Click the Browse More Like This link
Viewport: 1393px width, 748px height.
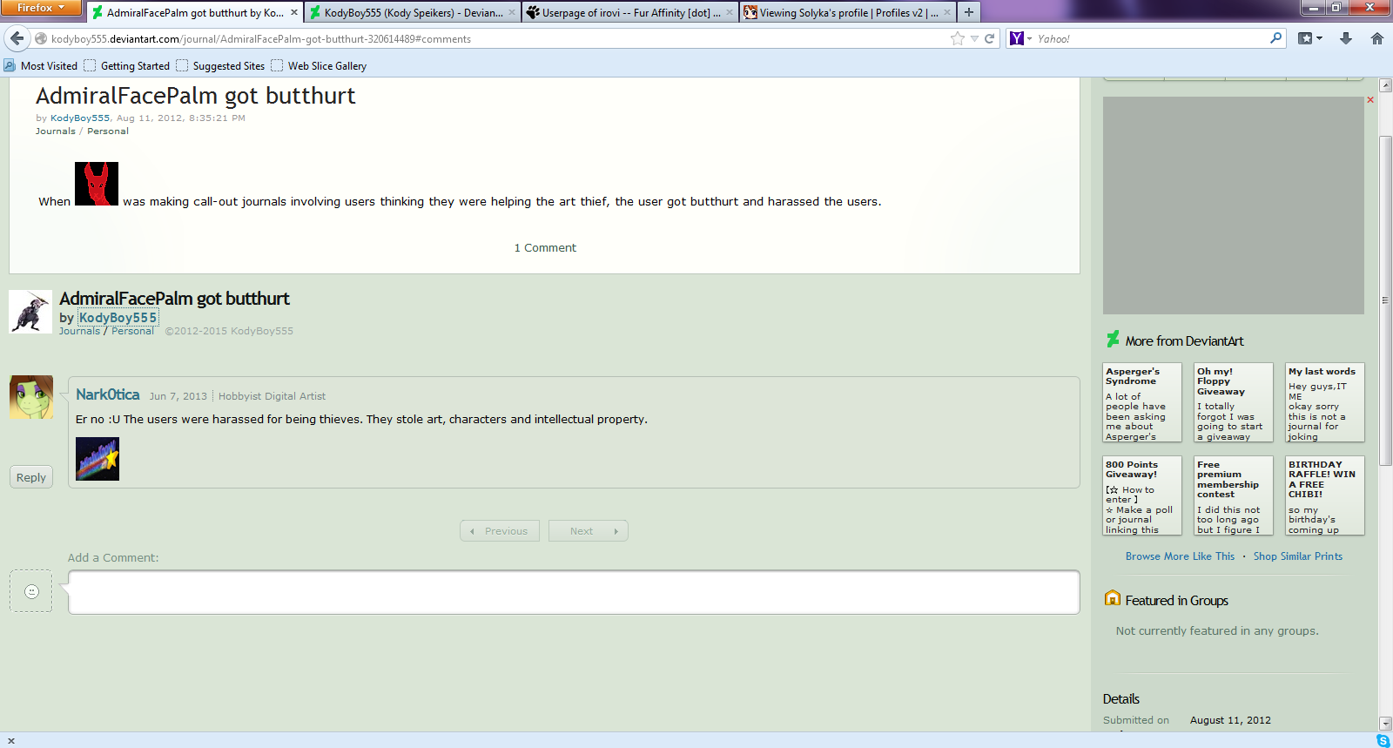[x=1180, y=556]
